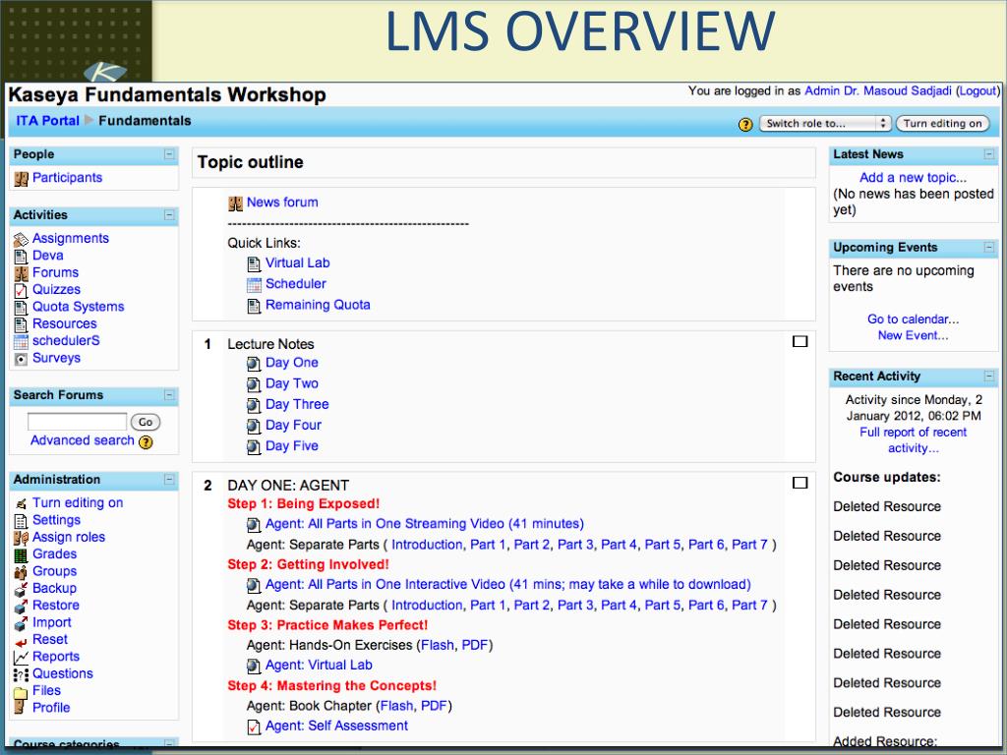
Task: Show only the Lecture Notes topic via box toggle
Action: click(800, 341)
